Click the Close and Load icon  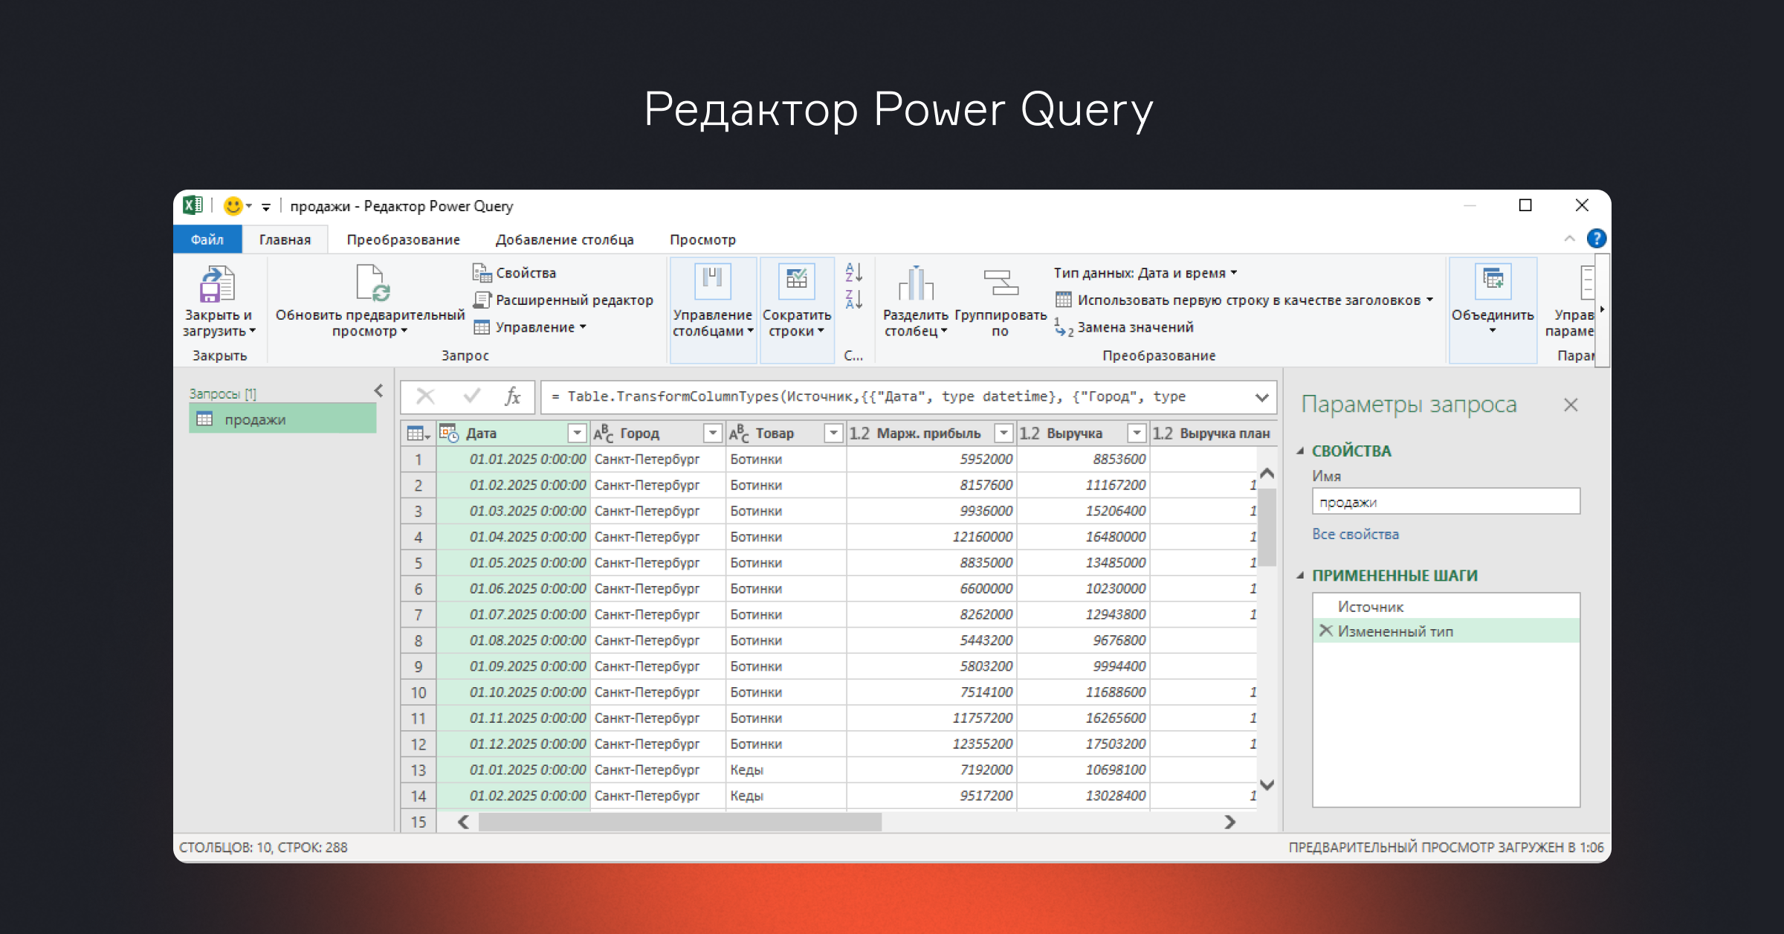coord(217,285)
